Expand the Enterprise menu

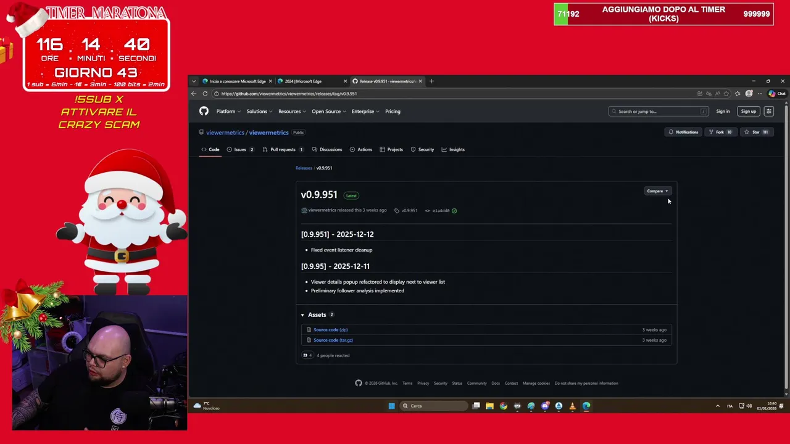coord(365,112)
